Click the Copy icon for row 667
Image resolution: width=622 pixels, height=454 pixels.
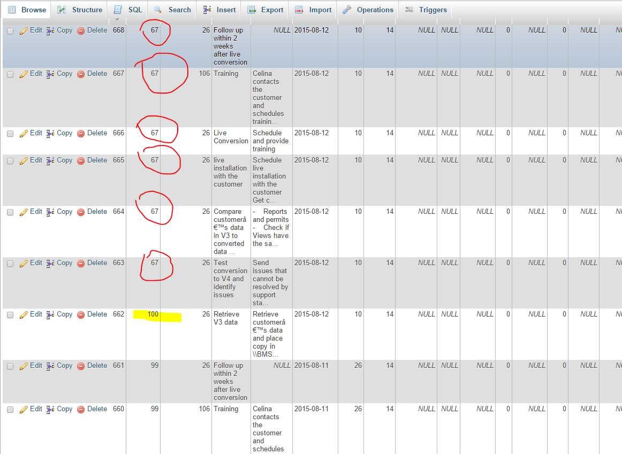(x=50, y=74)
